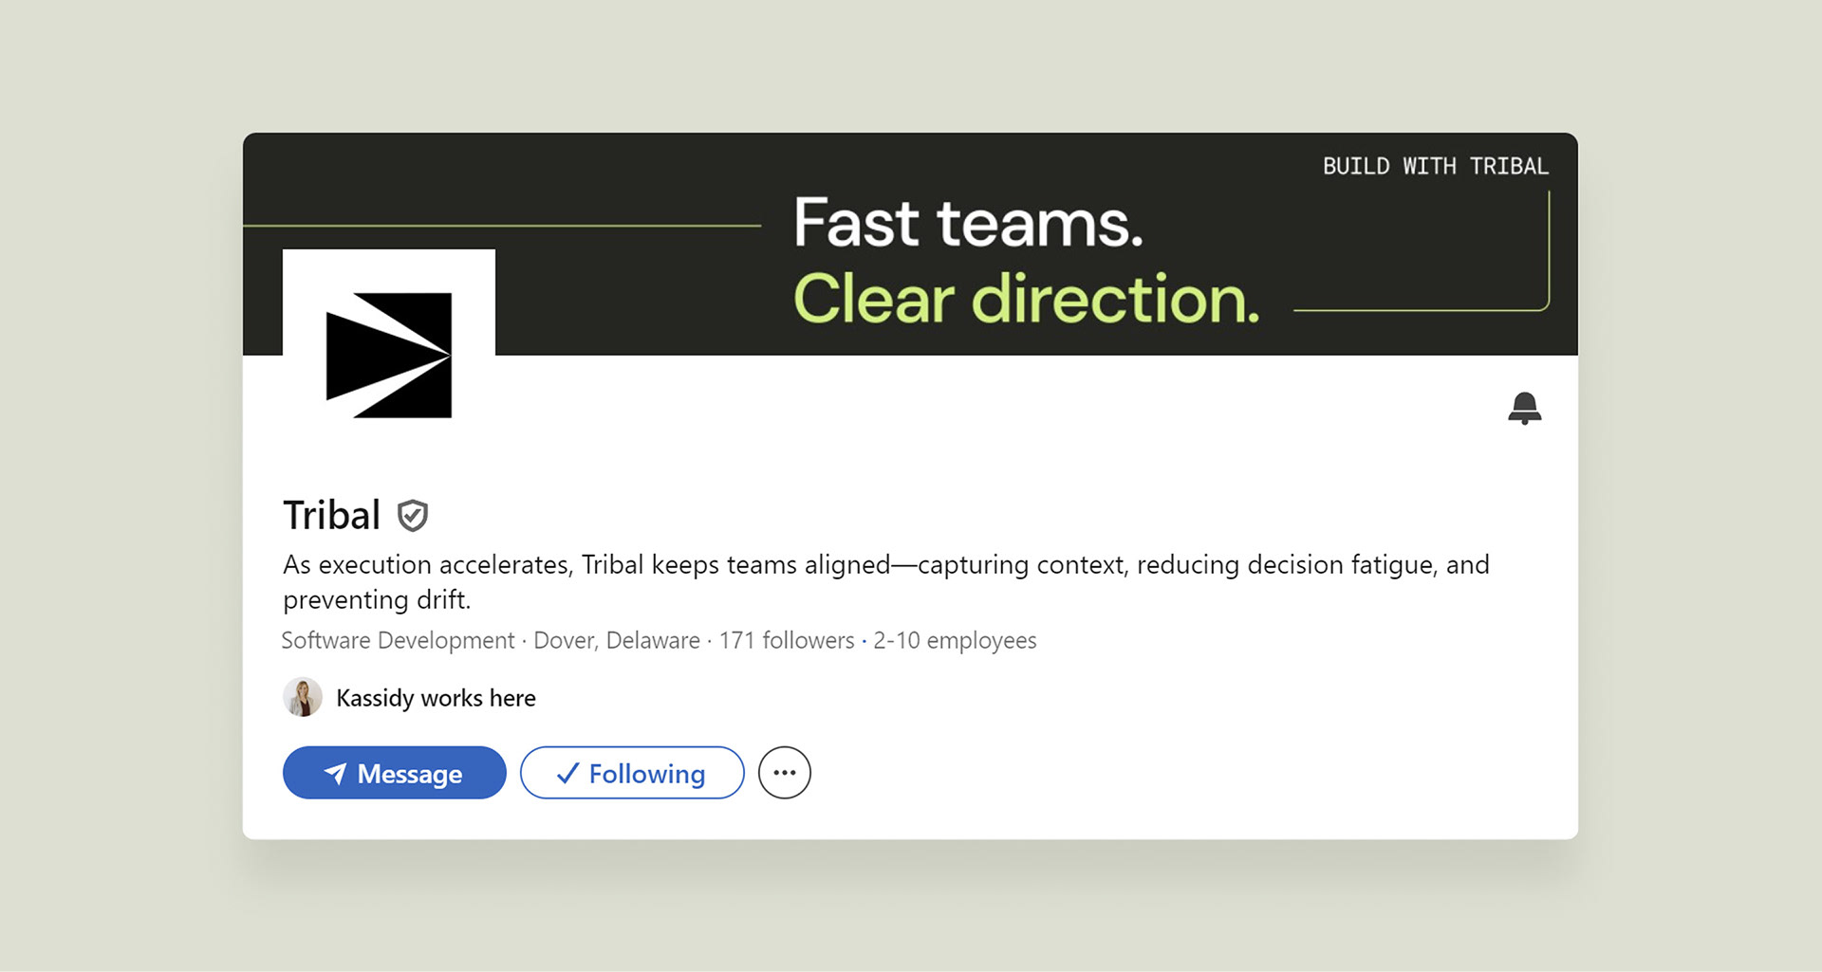Open the three-dot more options menu
1822x972 pixels.
point(784,773)
